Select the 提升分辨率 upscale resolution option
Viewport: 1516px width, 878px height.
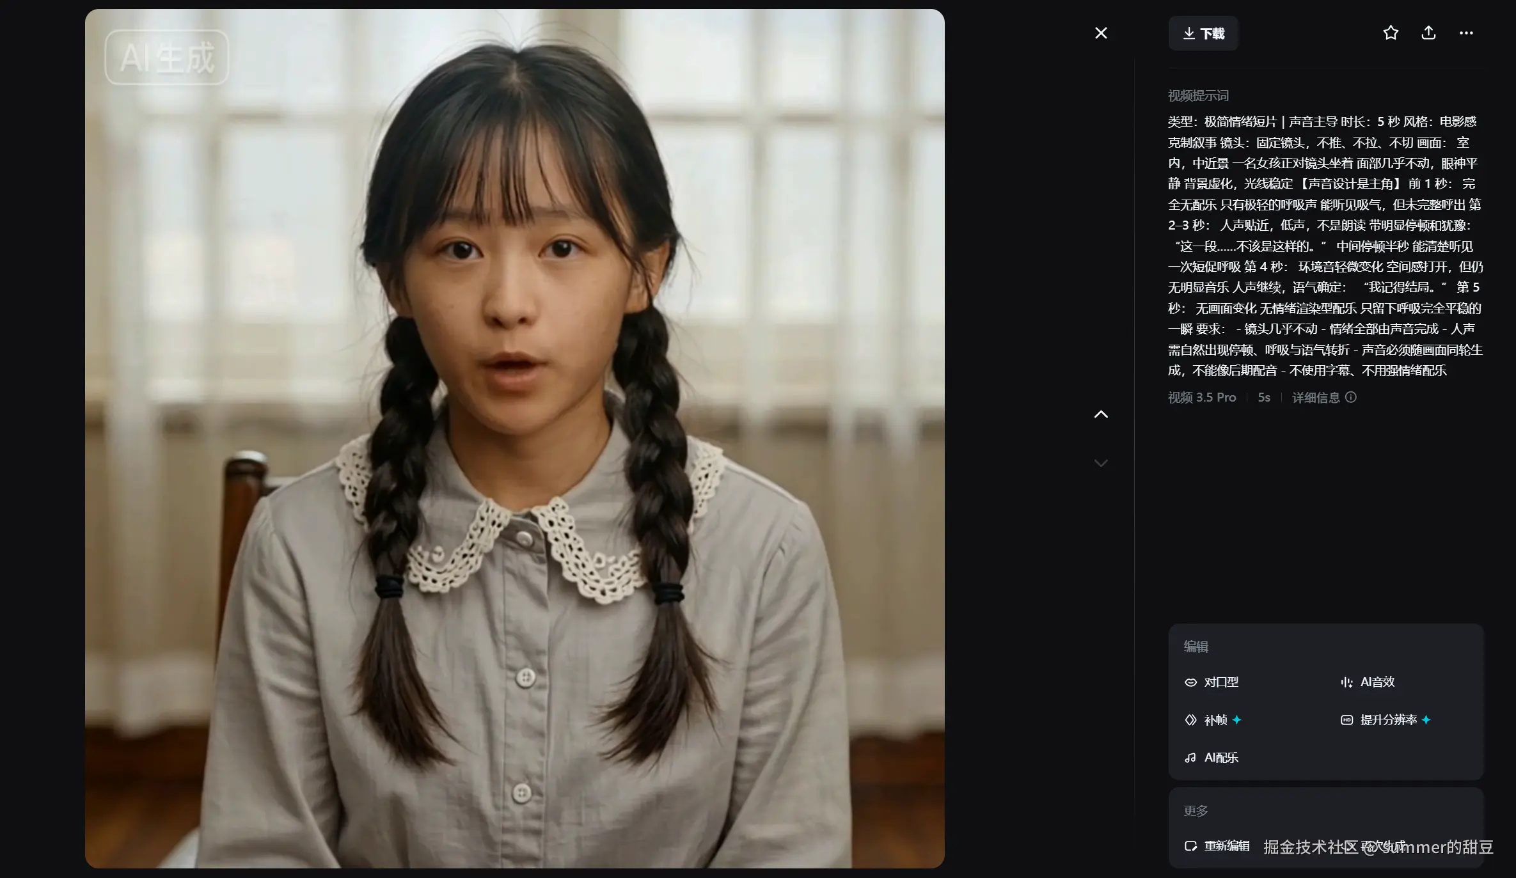(x=1386, y=720)
